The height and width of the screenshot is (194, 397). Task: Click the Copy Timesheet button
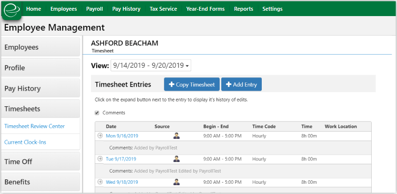[x=192, y=84]
